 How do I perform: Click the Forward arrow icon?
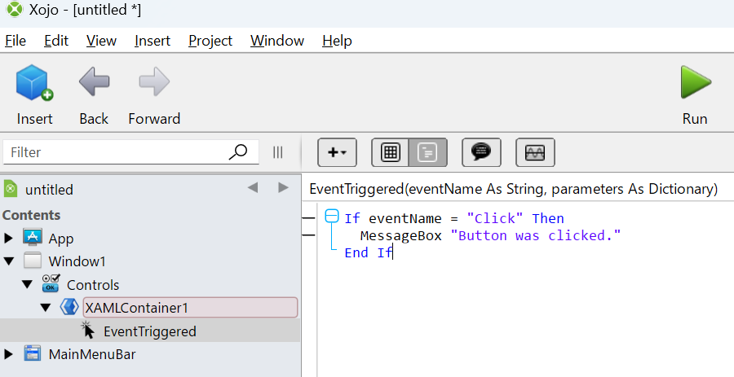coord(154,81)
